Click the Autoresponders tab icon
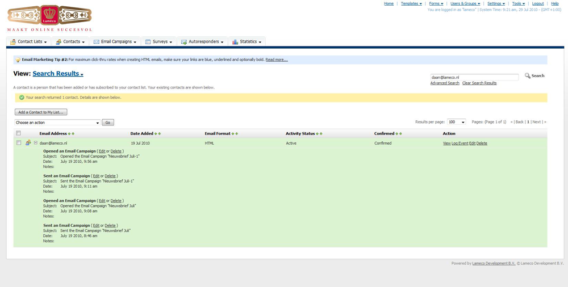Viewport: 568px width, 287px height. (x=184, y=42)
